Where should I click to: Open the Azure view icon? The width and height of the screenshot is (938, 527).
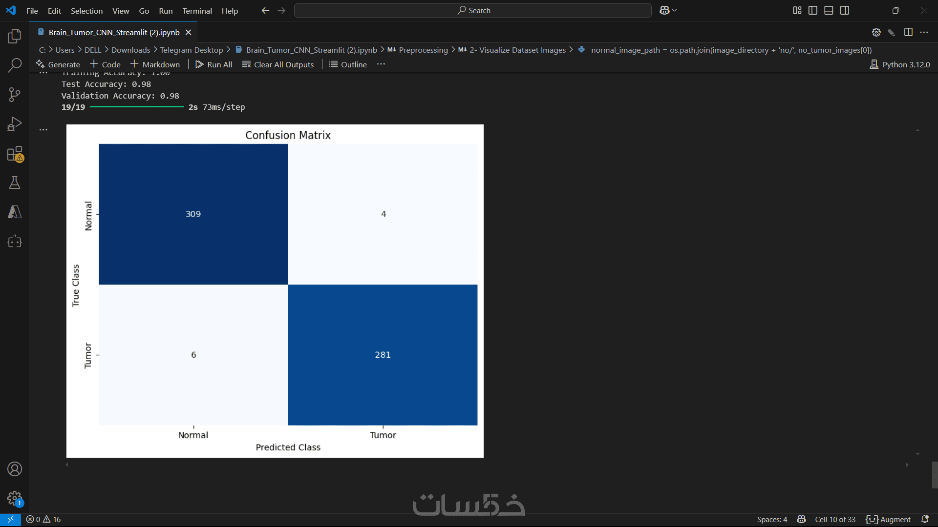(x=15, y=212)
